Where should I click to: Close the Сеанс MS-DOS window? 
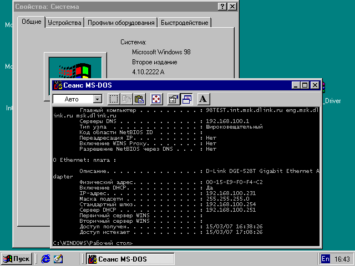(x=315, y=85)
